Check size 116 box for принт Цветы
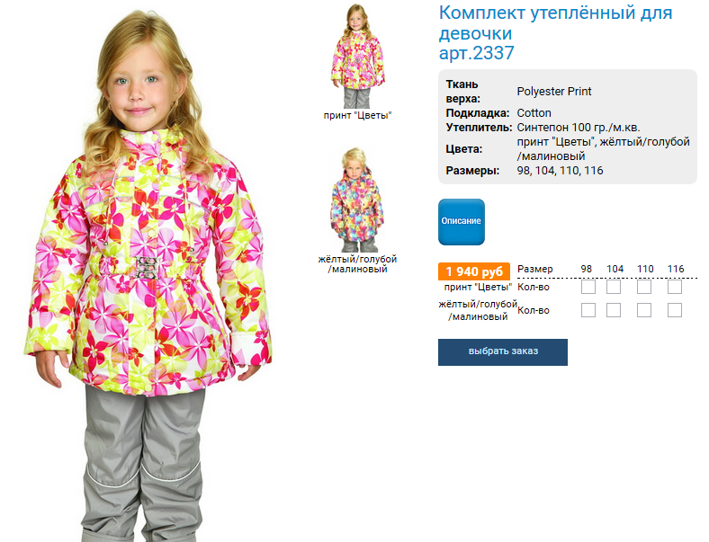Viewport: 709px width, 542px height. pos(675,287)
